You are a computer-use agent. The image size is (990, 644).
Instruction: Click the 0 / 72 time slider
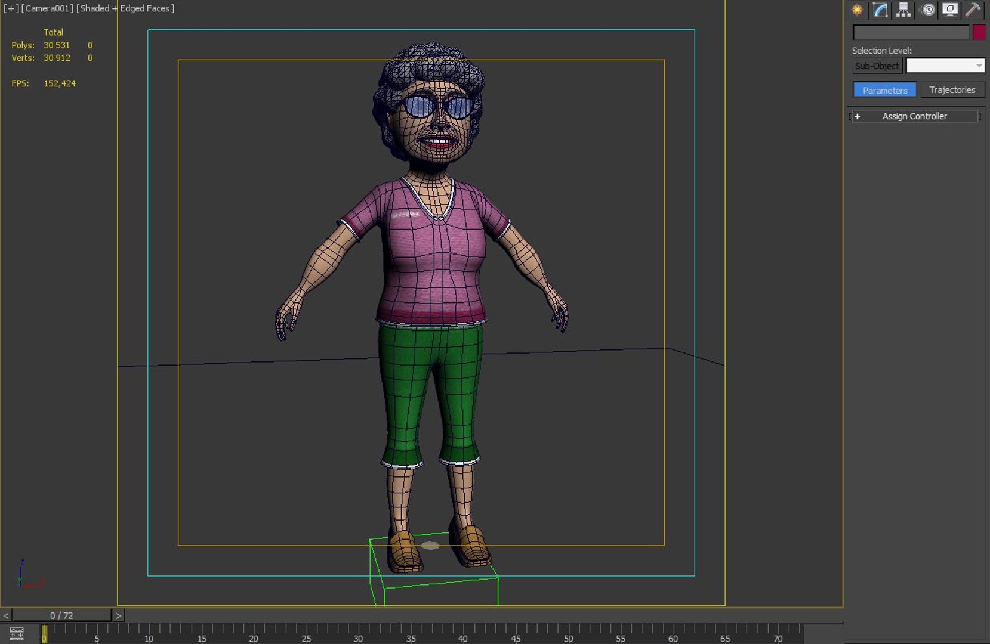point(61,615)
